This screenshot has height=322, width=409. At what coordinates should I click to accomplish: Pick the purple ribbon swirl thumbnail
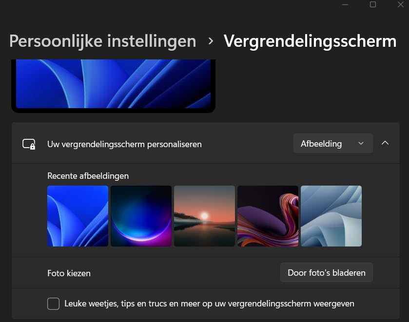(x=268, y=216)
